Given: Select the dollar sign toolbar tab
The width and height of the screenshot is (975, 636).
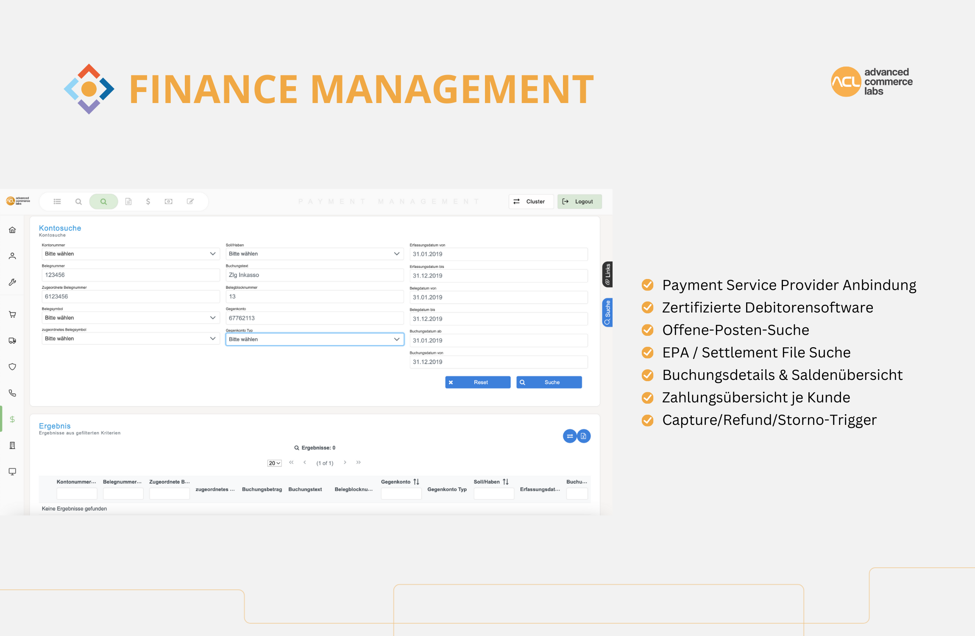Looking at the screenshot, I should tap(148, 201).
